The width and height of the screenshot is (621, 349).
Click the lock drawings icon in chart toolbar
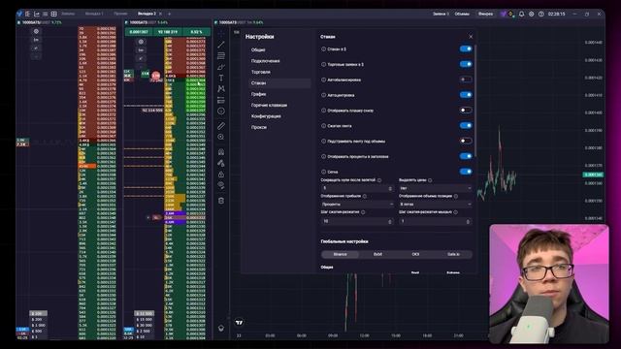(x=221, y=174)
